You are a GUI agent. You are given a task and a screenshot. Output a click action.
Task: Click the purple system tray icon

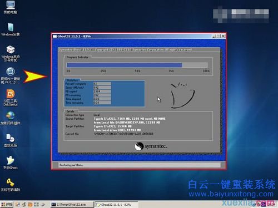tap(264, 205)
